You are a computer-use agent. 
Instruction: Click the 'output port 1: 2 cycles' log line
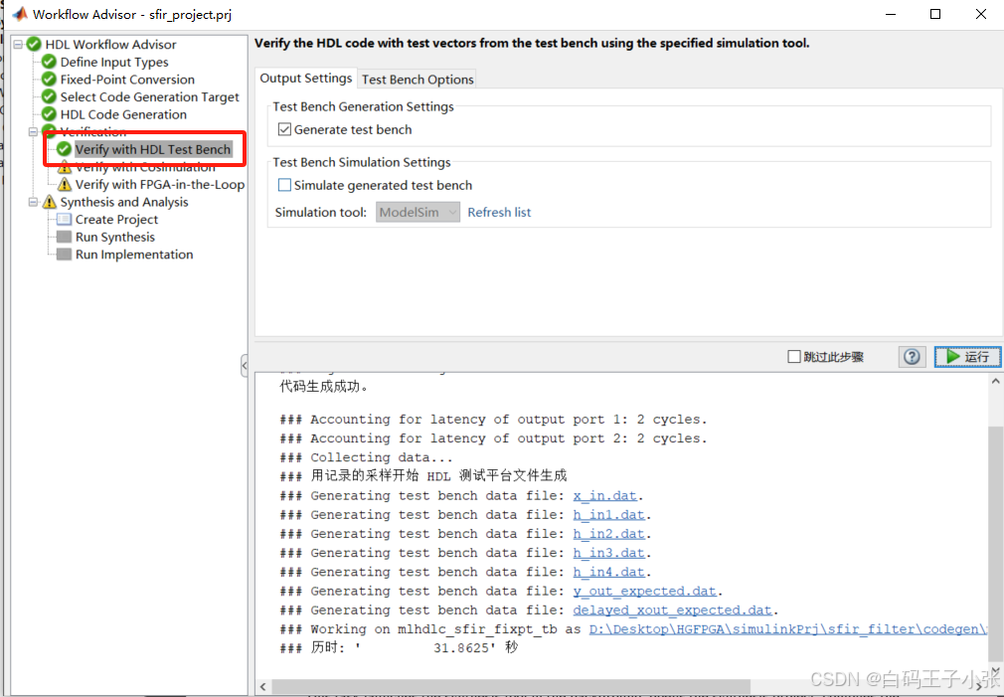(x=493, y=420)
